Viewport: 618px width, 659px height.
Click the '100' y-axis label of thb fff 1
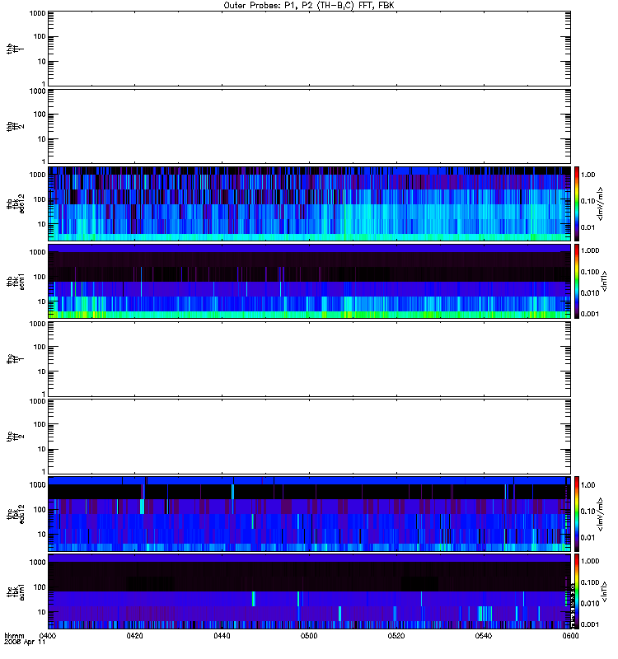(x=40, y=36)
